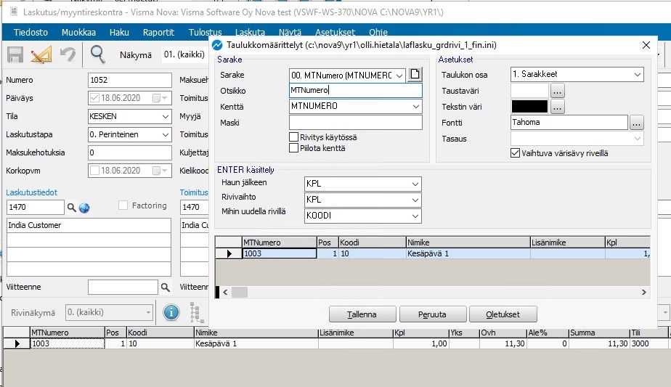The width and height of the screenshot is (671, 387).
Task: Click the Laskutustiedot link
Action: point(32,192)
